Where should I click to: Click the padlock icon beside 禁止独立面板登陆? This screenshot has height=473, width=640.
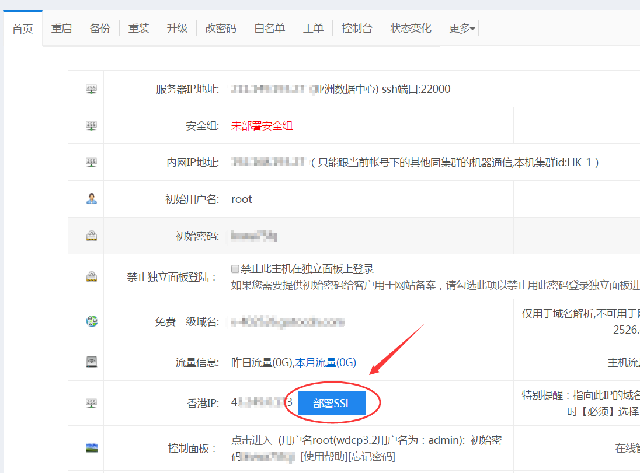(x=91, y=276)
